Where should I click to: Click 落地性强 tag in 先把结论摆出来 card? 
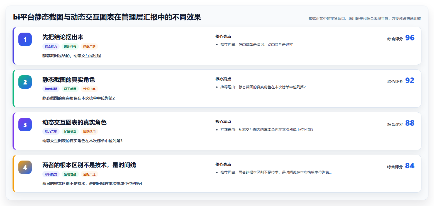pos(70,47)
